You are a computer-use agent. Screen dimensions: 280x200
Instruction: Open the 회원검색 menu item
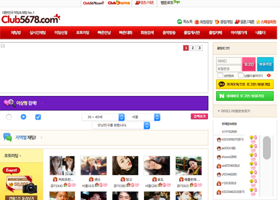[147, 33]
